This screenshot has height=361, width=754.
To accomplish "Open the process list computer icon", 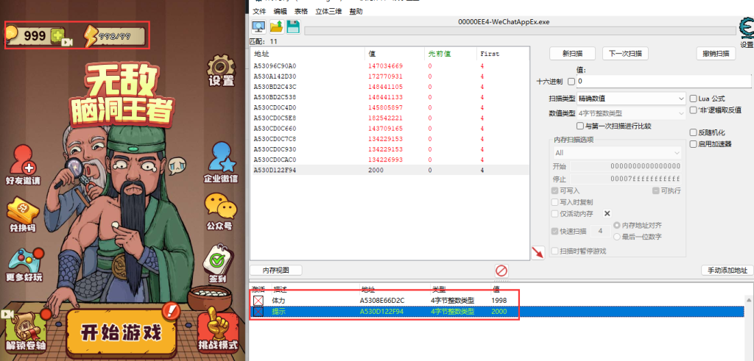I will pyautogui.click(x=258, y=26).
